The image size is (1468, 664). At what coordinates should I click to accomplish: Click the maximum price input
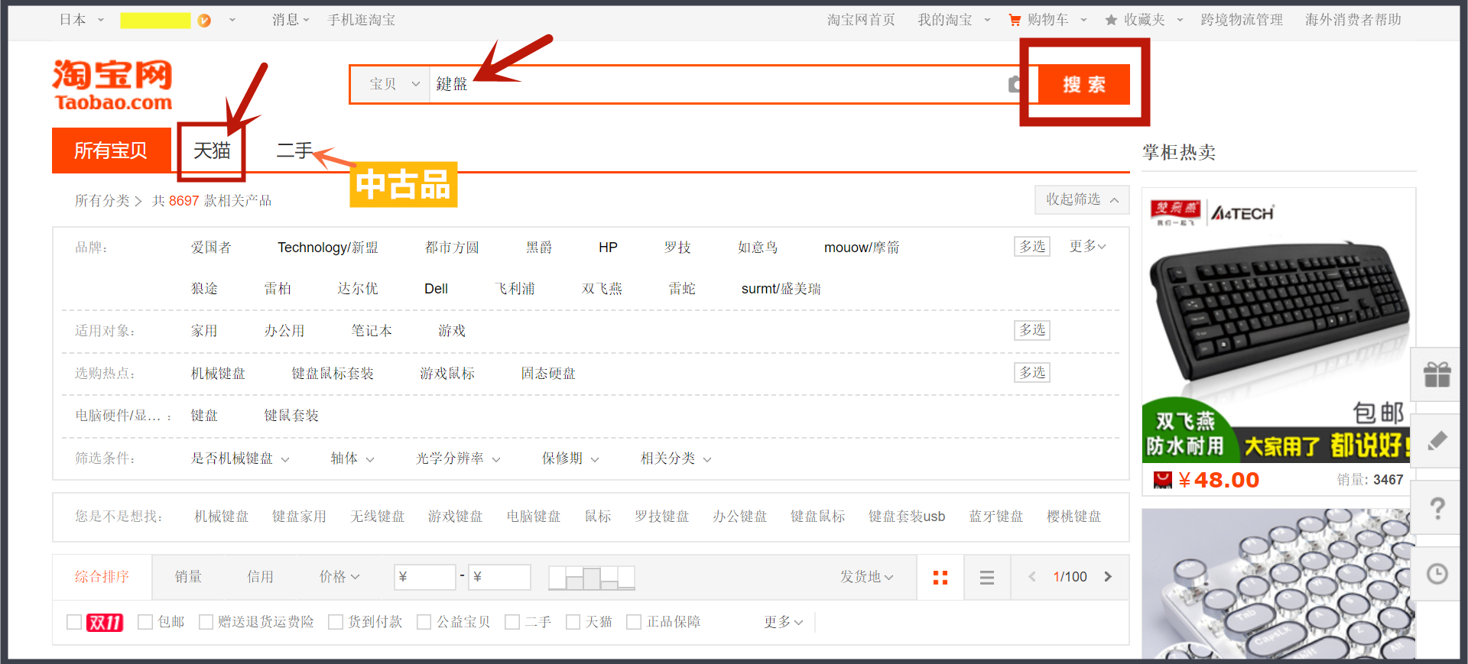[500, 577]
